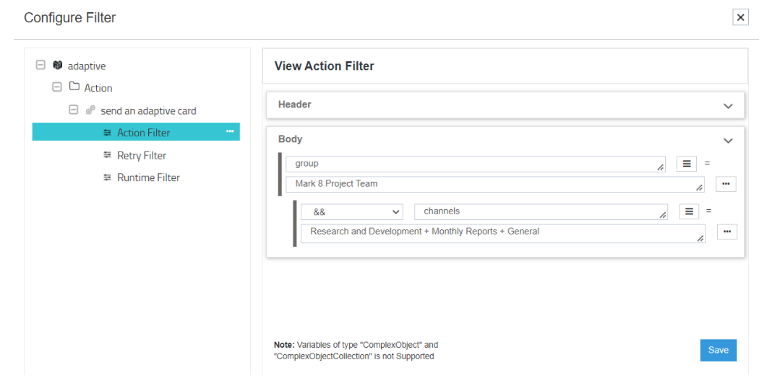
Task: Click the Save button
Action: (718, 350)
